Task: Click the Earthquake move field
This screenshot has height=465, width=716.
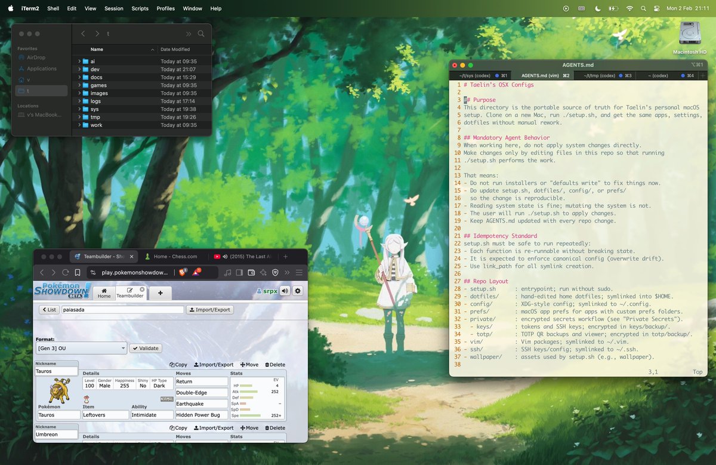Action: 201,404
